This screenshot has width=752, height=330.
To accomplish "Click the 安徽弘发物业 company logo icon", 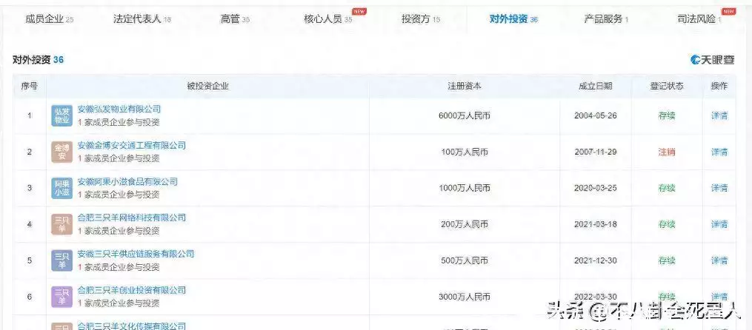I will (62, 115).
